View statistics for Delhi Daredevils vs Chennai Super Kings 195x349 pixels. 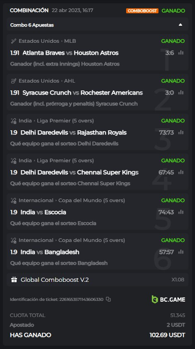click(x=181, y=172)
